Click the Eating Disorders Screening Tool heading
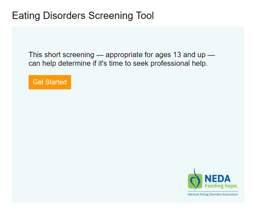This screenshot has height=210, width=254. pos(83,16)
